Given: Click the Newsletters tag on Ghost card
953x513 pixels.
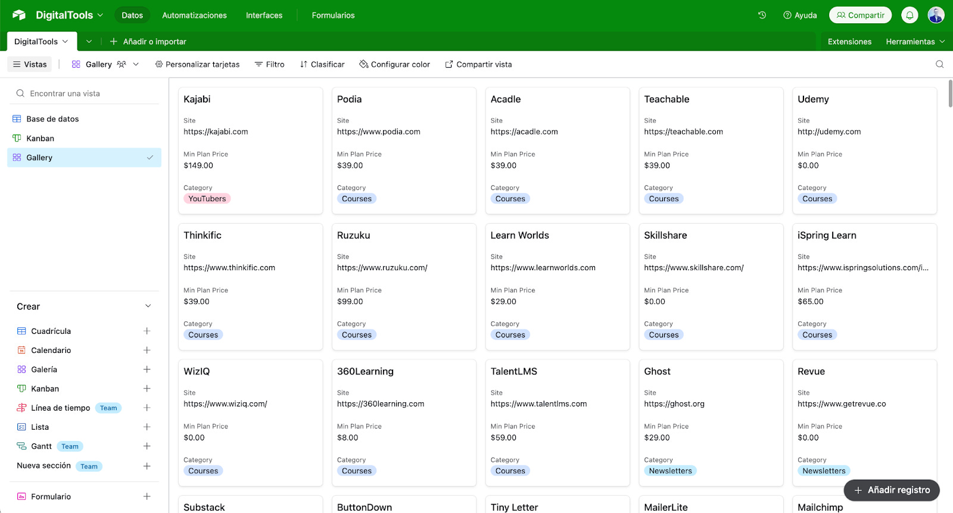Looking at the screenshot, I should pyautogui.click(x=670, y=471).
